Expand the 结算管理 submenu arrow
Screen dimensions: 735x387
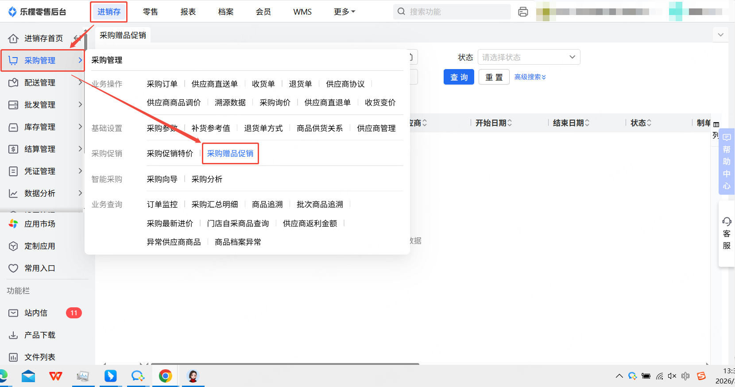click(80, 149)
